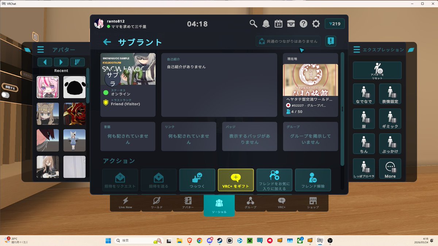Click the SNOWHAVOC profile banner image
Screen dimensions: 438x246
[128, 69]
